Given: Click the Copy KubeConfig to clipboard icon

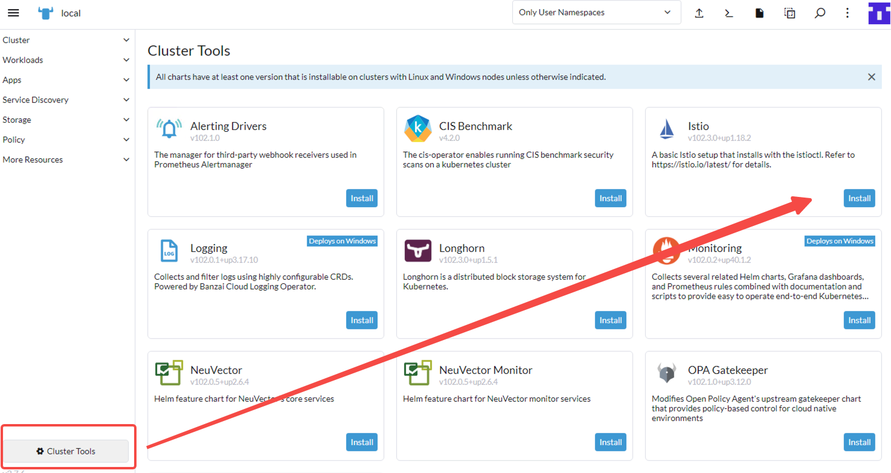Looking at the screenshot, I should [x=790, y=13].
